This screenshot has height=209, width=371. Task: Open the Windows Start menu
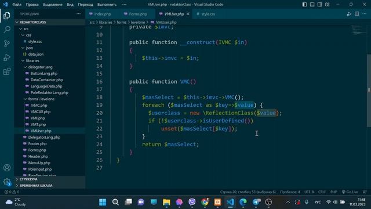(x=103, y=202)
